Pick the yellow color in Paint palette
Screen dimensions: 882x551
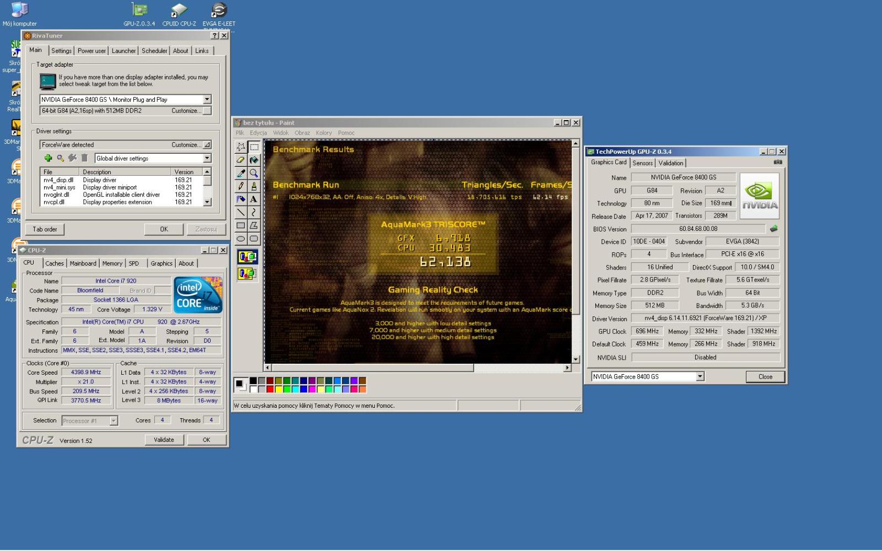click(x=279, y=390)
